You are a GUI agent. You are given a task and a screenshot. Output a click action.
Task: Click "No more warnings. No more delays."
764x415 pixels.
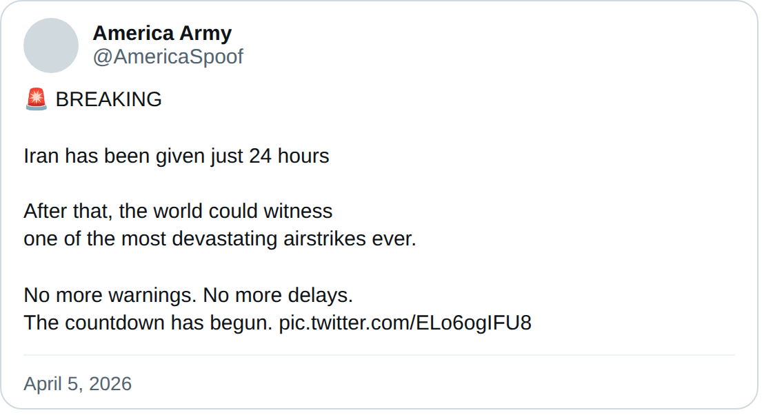tap(188, 296)
